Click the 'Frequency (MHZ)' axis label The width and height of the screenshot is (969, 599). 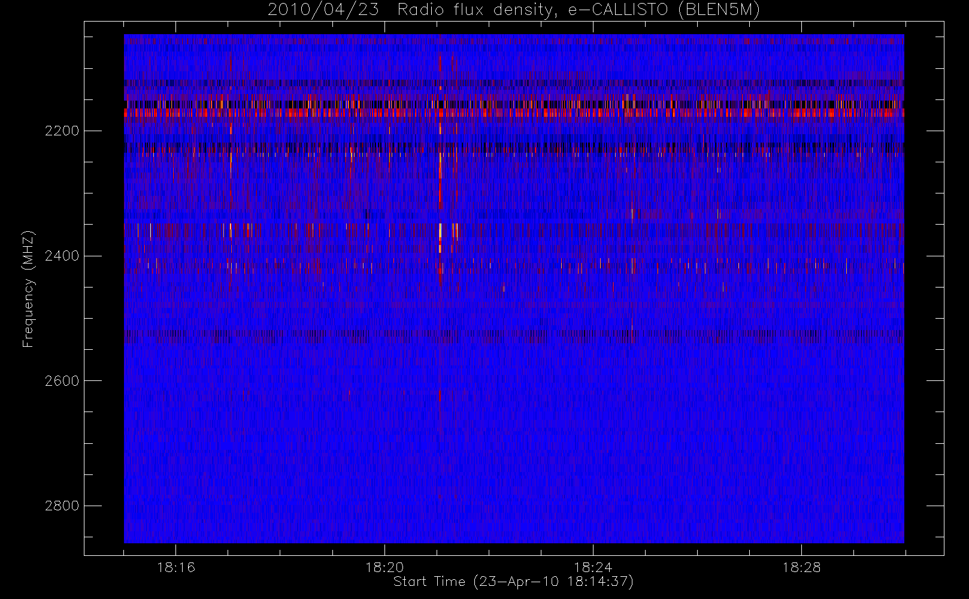pos(28,289)
